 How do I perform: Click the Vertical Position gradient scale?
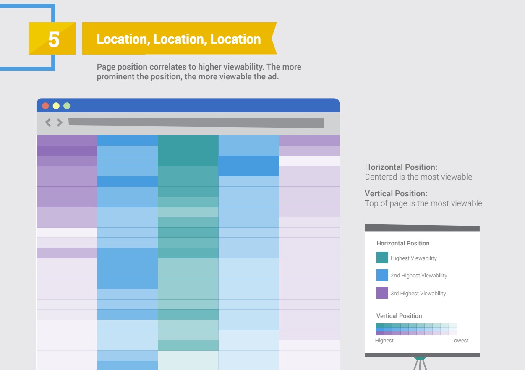pyautogui.click(x=416, y=329)
